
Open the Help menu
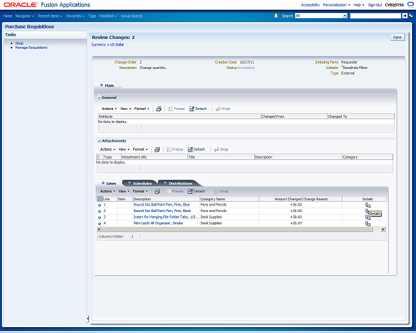(358, 5)
